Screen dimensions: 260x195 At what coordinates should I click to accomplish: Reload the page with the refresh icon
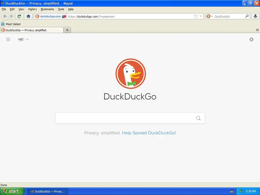[19, 16]
